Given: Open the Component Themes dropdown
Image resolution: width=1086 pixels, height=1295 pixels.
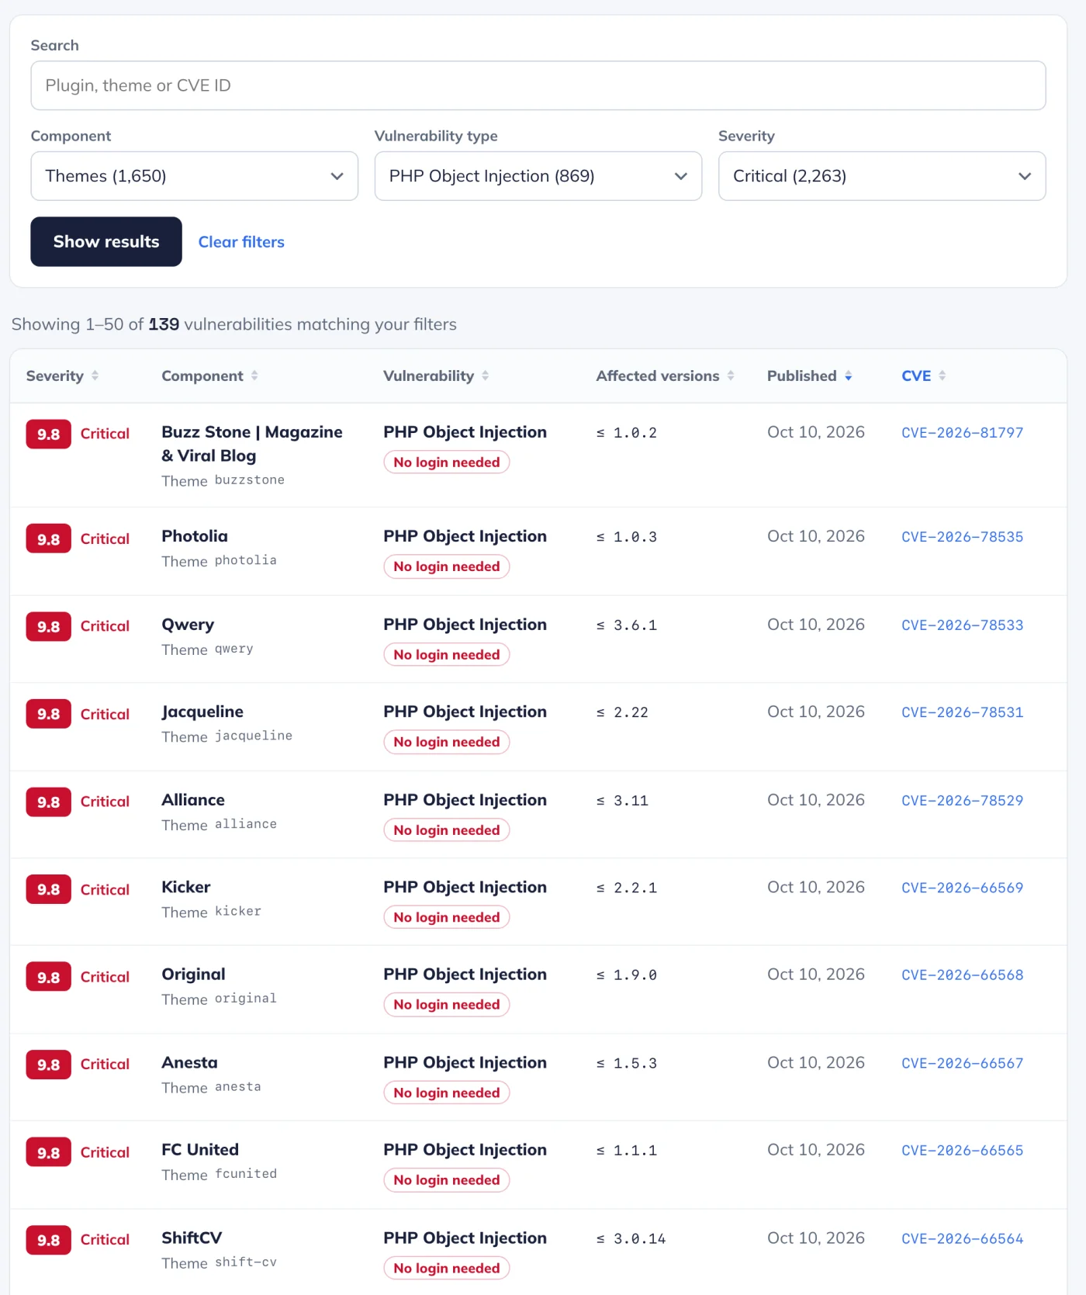Looking at the screenshot, I should coord(194,176).
